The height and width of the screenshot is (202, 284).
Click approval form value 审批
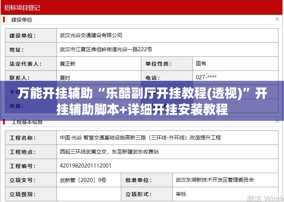pyautogui.click(x=181, y=194)
